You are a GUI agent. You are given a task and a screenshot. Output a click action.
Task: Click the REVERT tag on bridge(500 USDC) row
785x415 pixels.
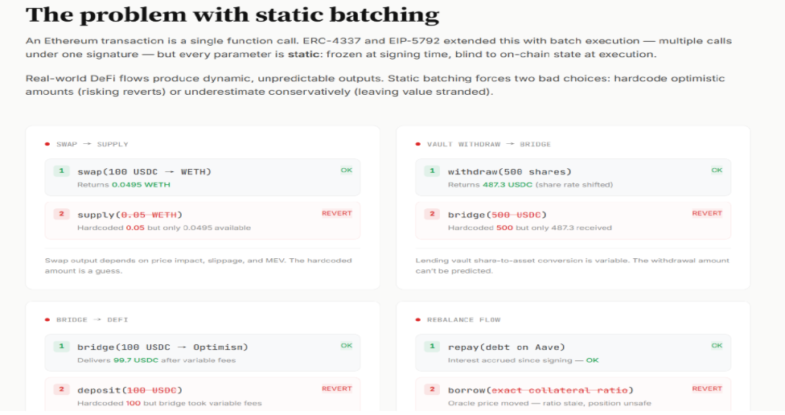tap(707, 214)
